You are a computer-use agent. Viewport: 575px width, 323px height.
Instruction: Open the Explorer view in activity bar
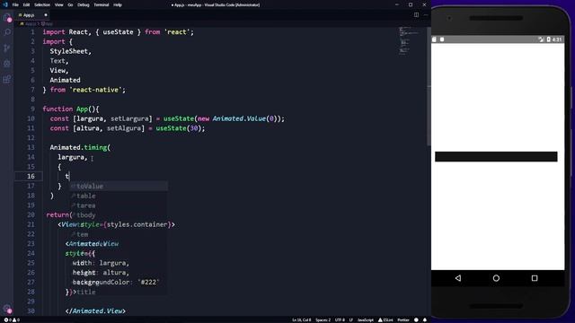click(x=7, y=17)
